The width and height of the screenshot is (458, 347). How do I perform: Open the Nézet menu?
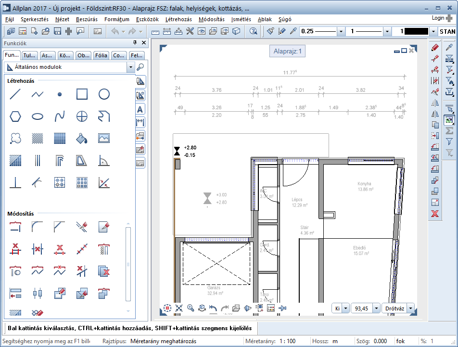[62, 19]
